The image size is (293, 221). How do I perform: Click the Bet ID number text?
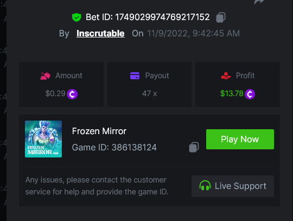(x=162, y=17)
